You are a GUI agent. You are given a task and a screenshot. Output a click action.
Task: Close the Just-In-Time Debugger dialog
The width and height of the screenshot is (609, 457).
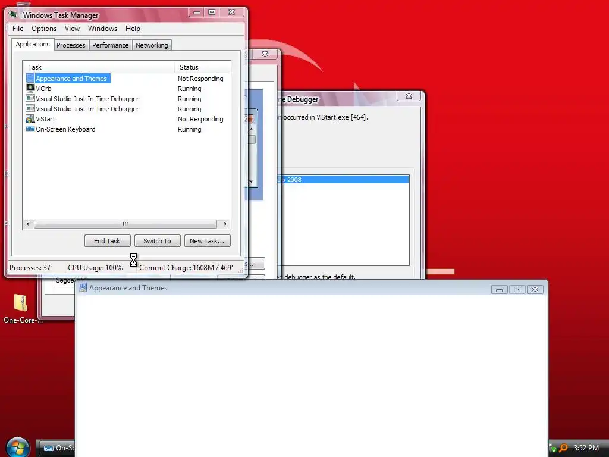pyautogui.click(x=409, y=96)
